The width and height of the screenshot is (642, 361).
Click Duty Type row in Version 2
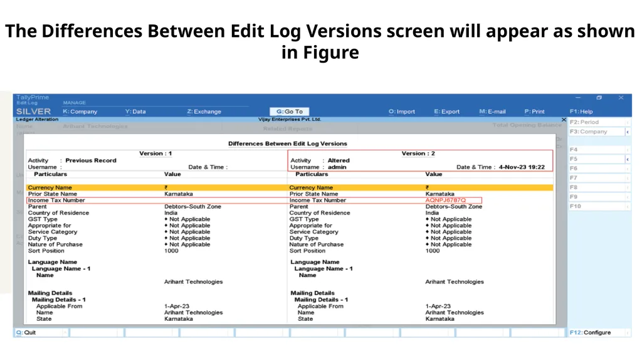(421, 238)
